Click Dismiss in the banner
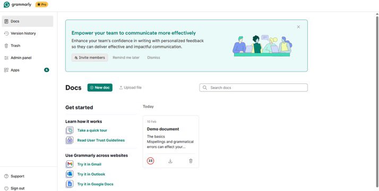This screenshot has height=191, width=379. pyautogui.click(x=153, y=57)
